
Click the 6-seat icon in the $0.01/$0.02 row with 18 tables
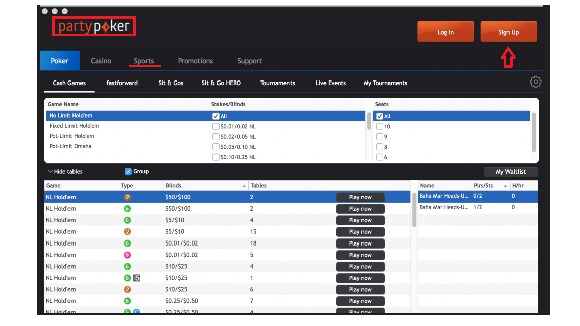click(x=127, y=243)
